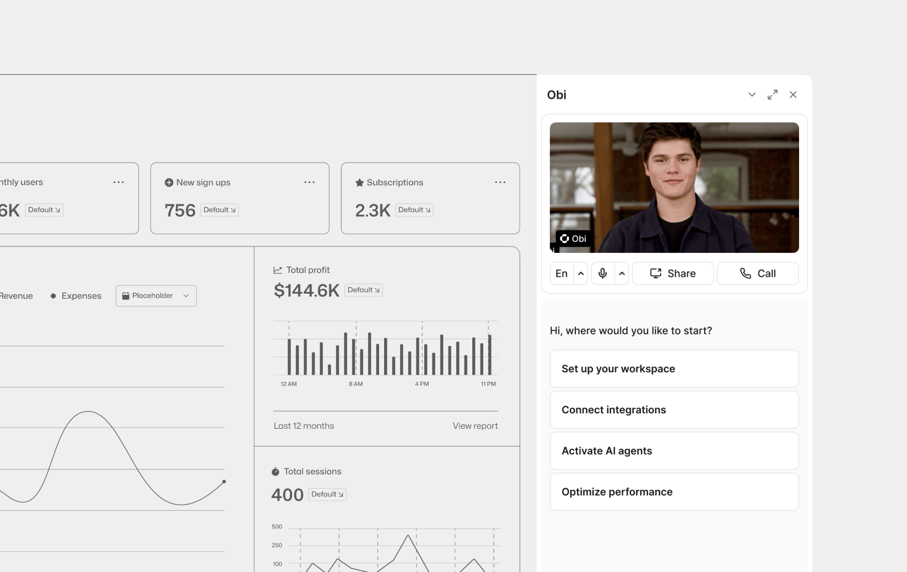
Task: Select the En language button
Action: pos(562,273)
